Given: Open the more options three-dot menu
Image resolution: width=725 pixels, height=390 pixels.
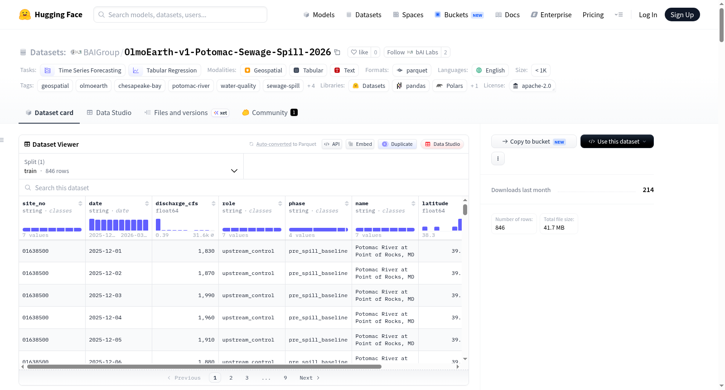Looking at the screenshot, I should [x=498, y=159].
